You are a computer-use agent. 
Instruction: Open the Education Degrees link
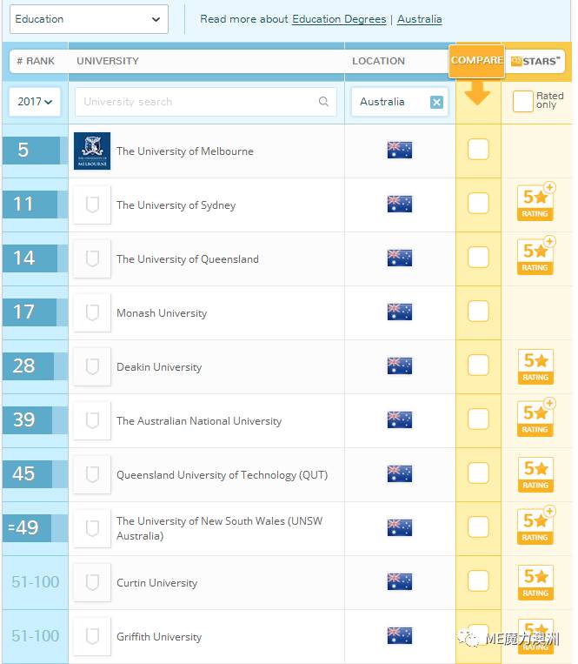(x=339, y=19)
